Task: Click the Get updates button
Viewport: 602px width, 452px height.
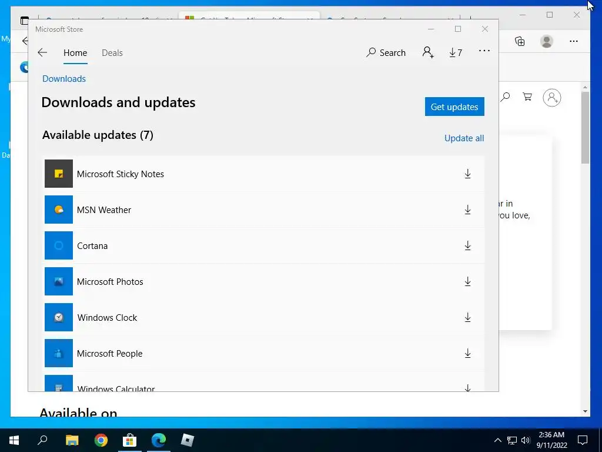Action: coord(454,107)
